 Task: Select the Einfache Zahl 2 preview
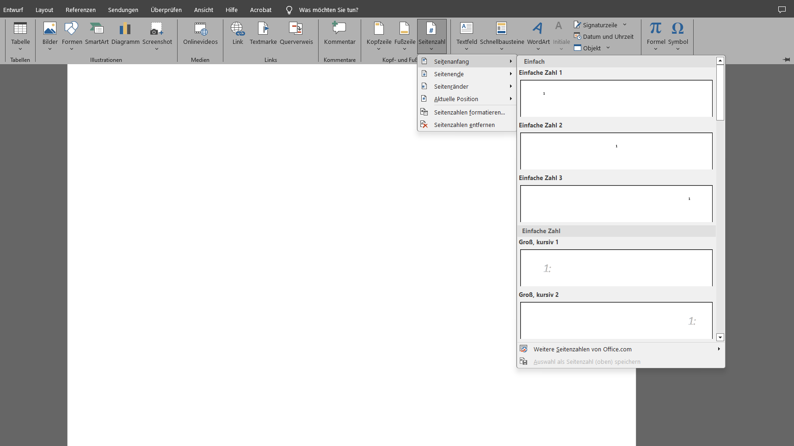point(616,151)
